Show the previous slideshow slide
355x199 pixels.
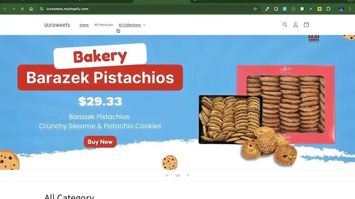tap(167, 175)
